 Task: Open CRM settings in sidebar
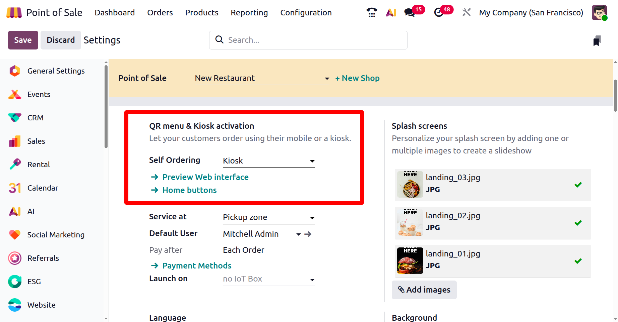click(35, 118)
